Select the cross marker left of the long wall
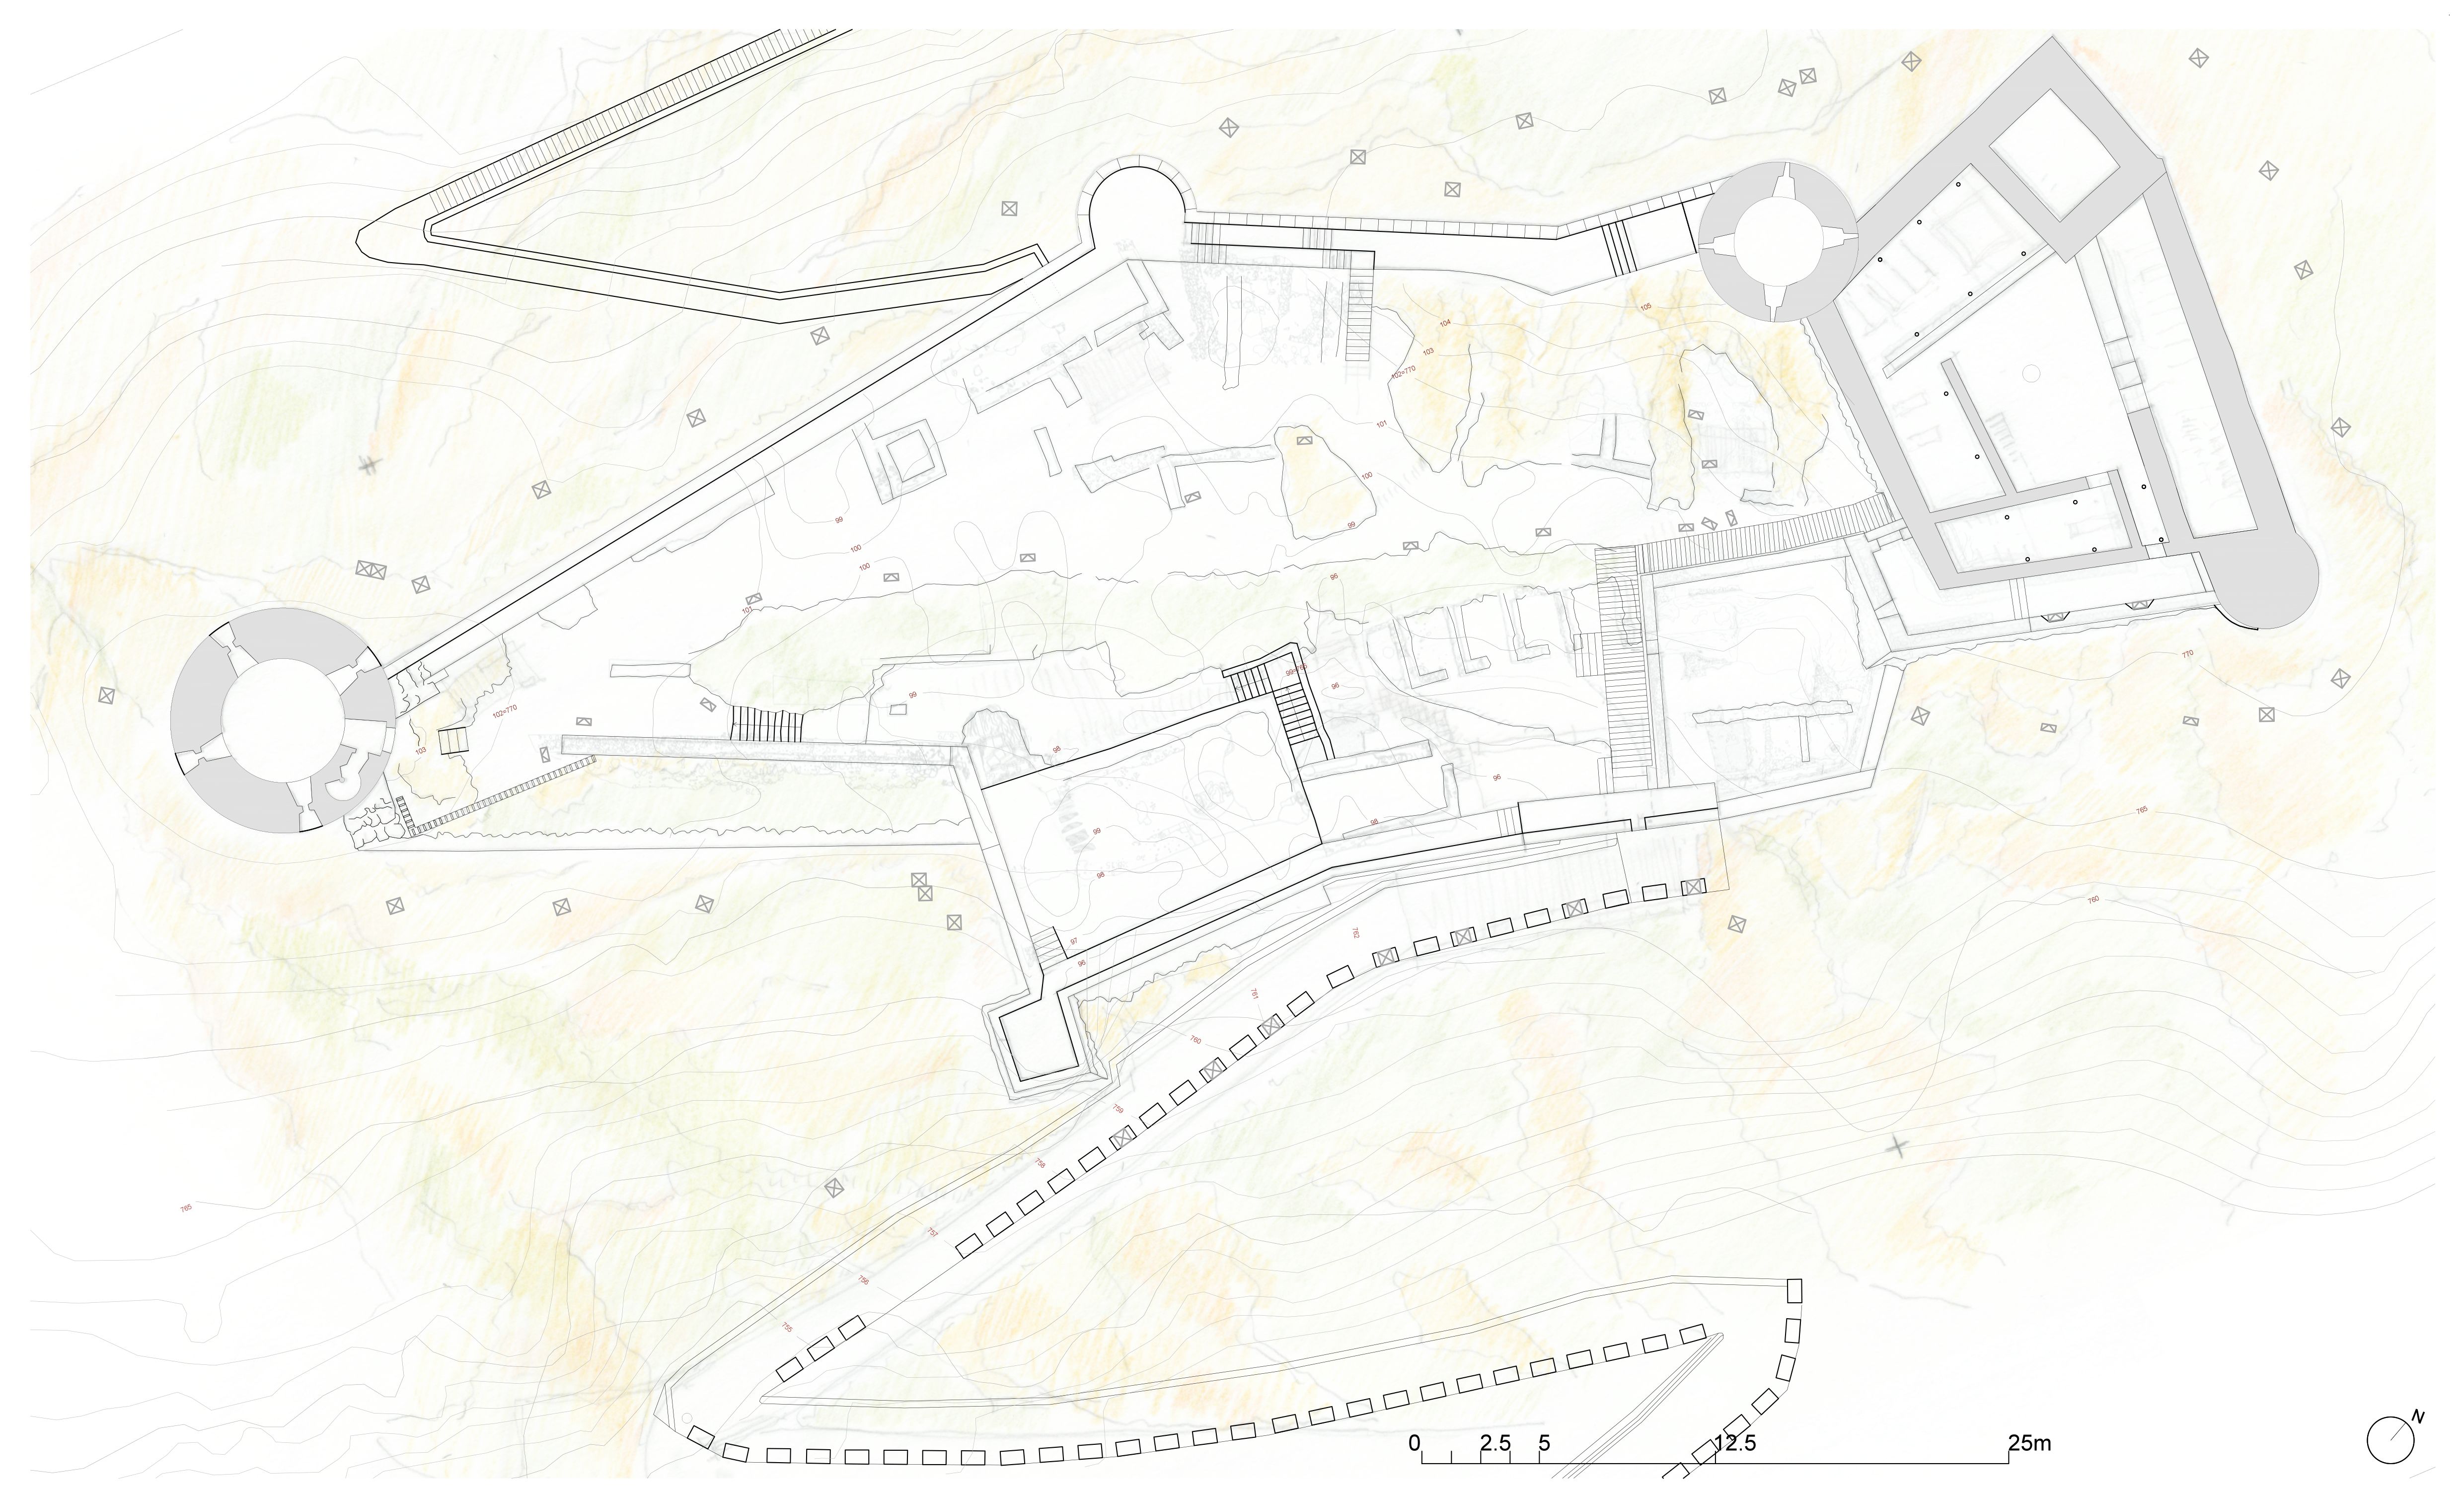The width and height of the screenshot is (2464, 1486). [369, 465]
